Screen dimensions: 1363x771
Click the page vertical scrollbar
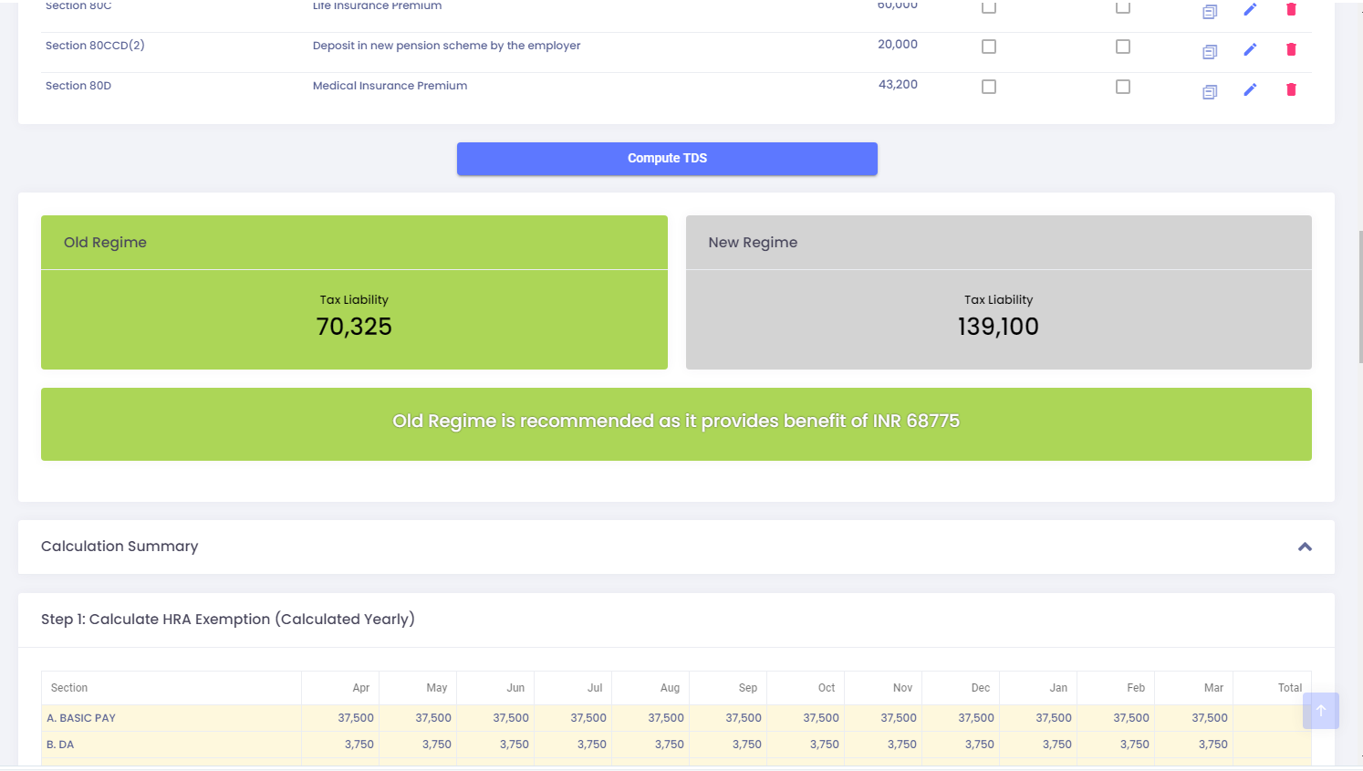pos(1360,297)
